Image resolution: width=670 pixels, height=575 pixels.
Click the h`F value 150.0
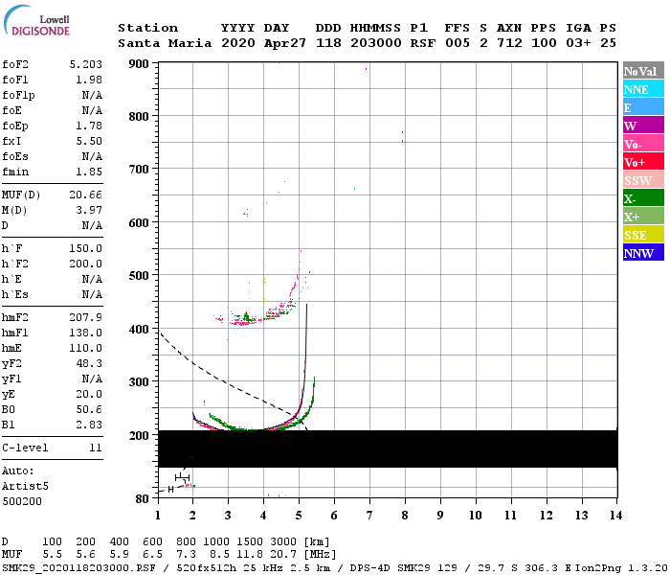click(x=86, y=248)
